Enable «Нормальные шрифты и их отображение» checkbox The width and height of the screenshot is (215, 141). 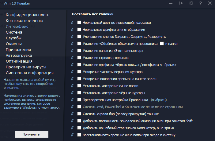coord(79,30)
